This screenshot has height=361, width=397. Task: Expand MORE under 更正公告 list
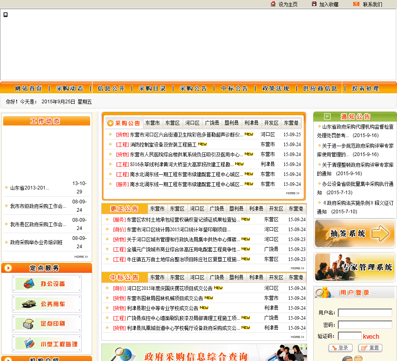click(297, 268)
